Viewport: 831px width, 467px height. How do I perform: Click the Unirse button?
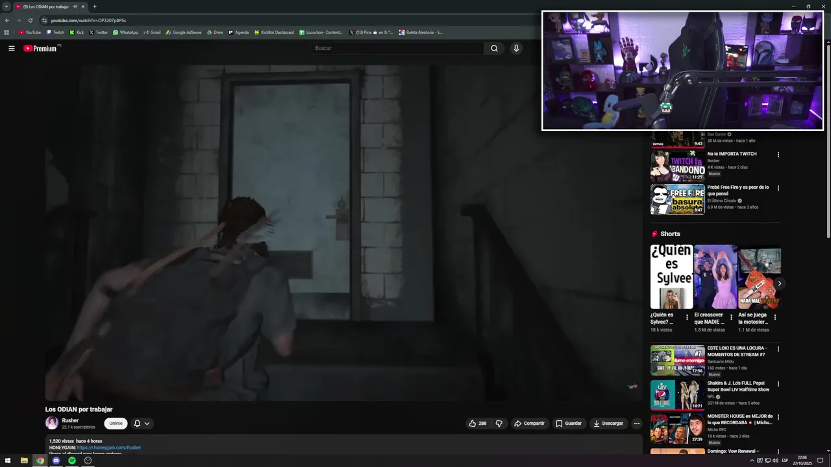tap(116, 424)
